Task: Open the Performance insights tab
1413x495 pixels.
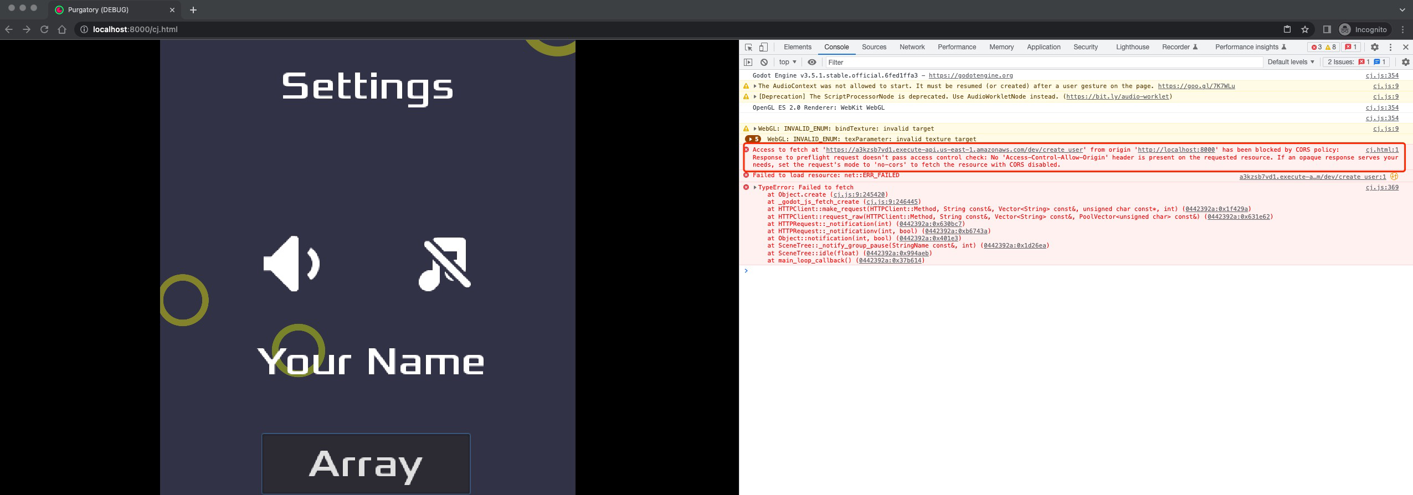Action: pos(1251,47)
